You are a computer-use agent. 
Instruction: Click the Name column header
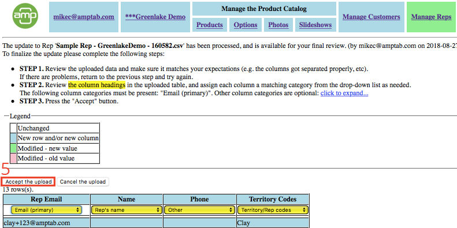127,199
